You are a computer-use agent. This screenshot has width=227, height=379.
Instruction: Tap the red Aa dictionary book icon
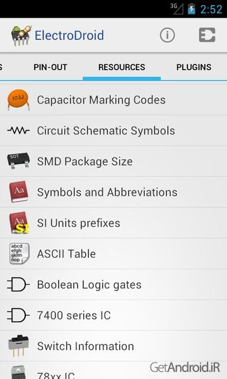point(18,191)
